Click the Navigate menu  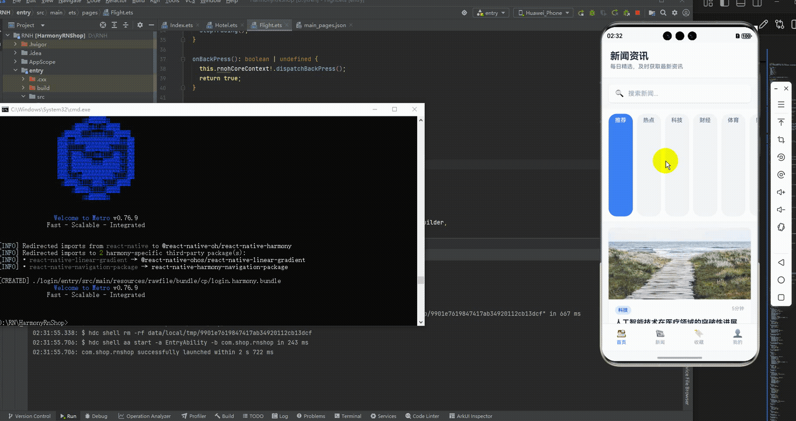click(70, 2)
